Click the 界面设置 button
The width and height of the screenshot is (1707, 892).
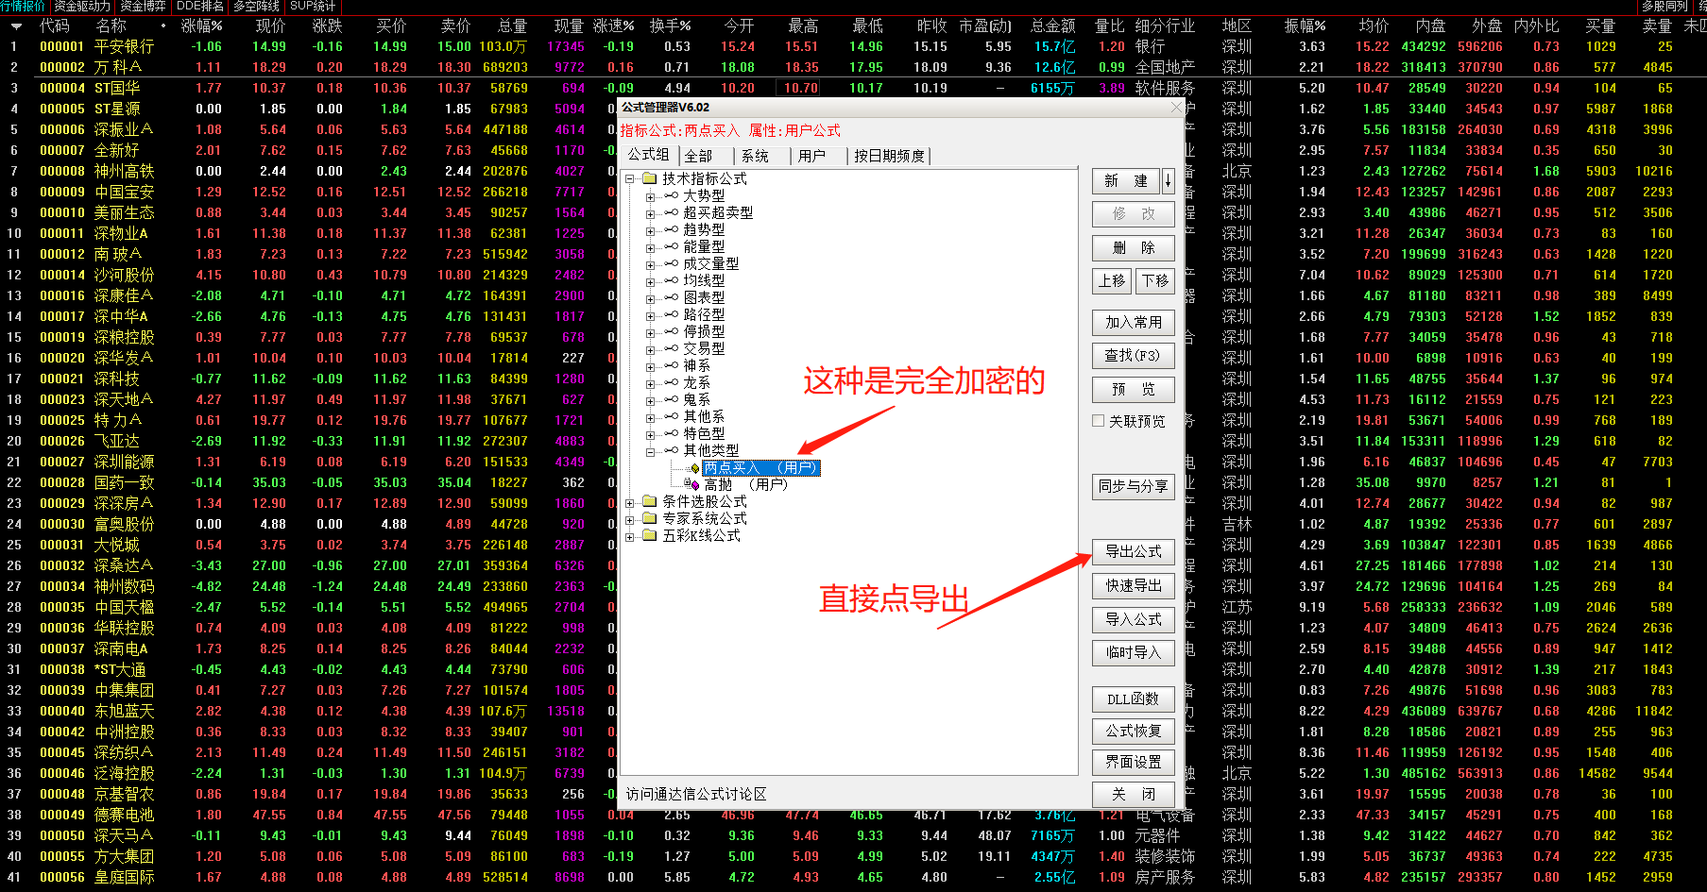click(1134, 762)
